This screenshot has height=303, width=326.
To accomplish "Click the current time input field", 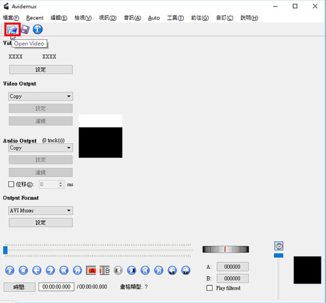I will [56, 287].
